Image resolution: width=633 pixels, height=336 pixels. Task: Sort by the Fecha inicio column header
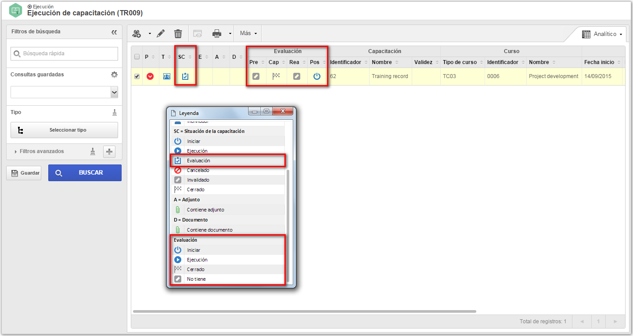point(602,62)
